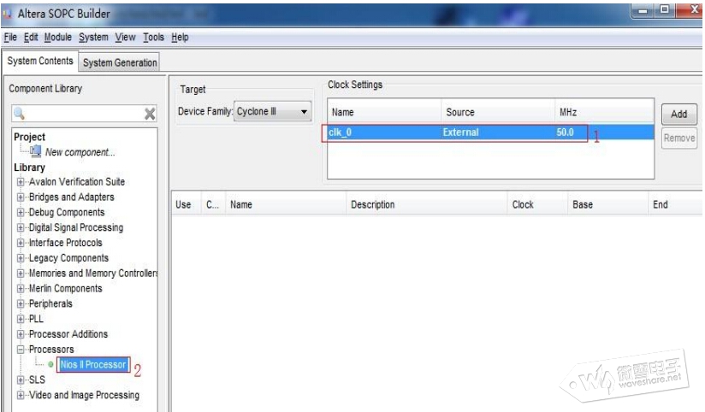Click the New component icon under Project
Image resolution: width=705 pixels, height=412 pixels.
pyautogui.click(x=35, y=152)
